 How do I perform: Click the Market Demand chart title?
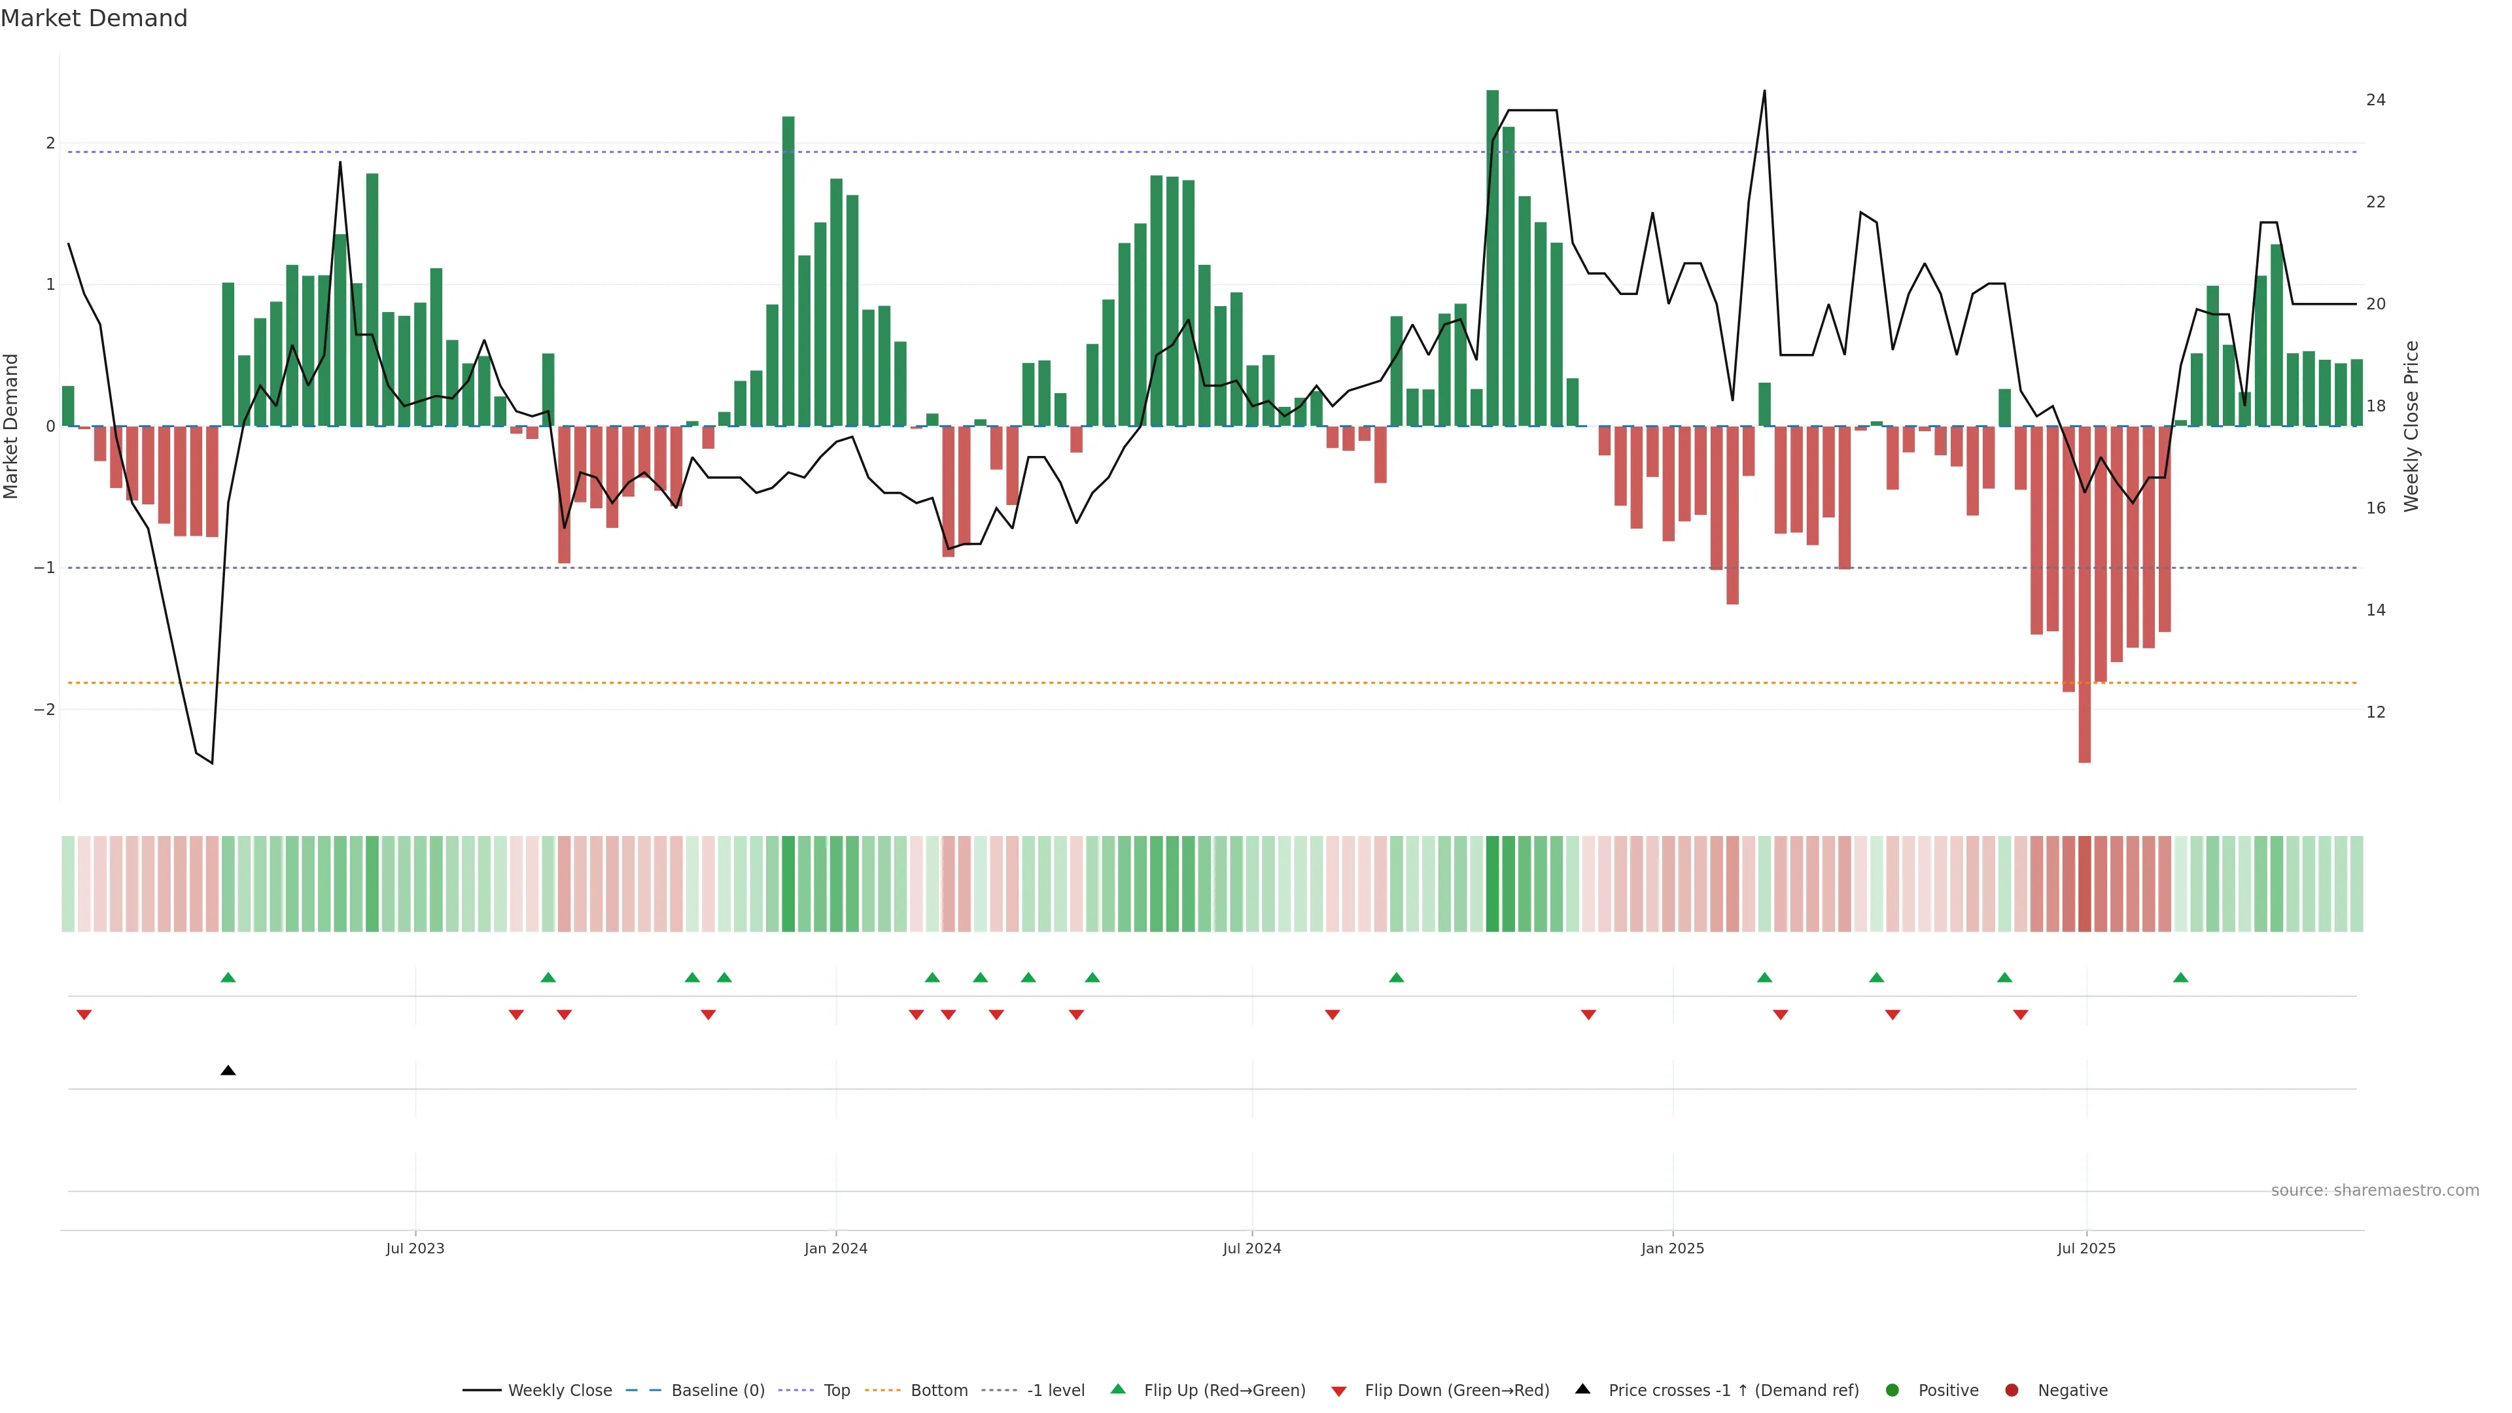click(x=94, y=18)
